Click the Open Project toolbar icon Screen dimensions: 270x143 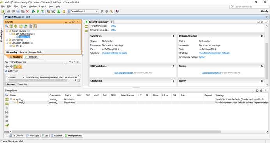pyautogui.click(x=3, y=12)
